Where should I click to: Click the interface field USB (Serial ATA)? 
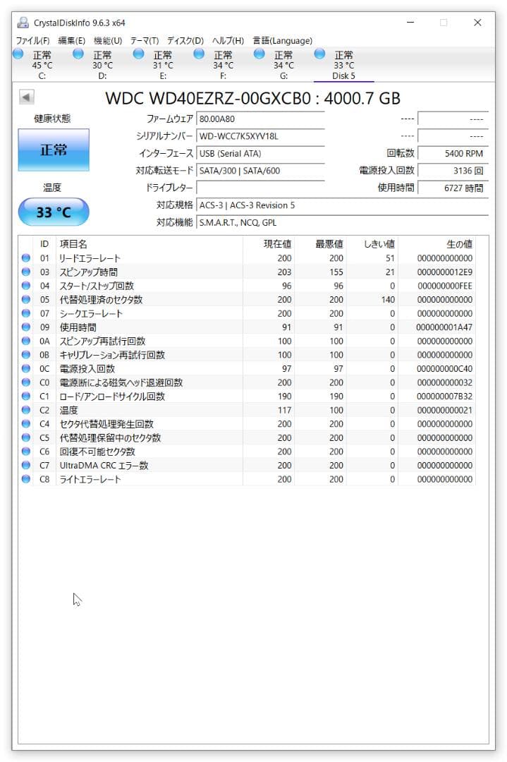pyautogui.click(x=260, y=154)
